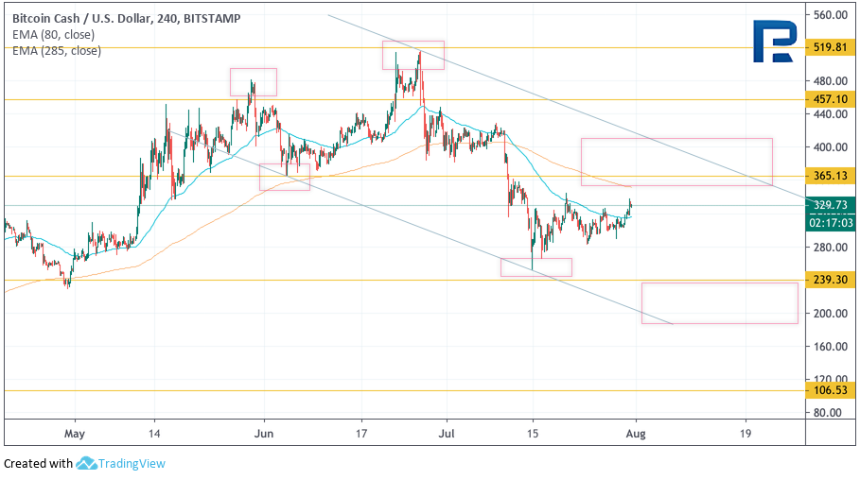860x480 pixels.
Task: Select the pink target rectangle near 365.13
Action: click(676, 162)
